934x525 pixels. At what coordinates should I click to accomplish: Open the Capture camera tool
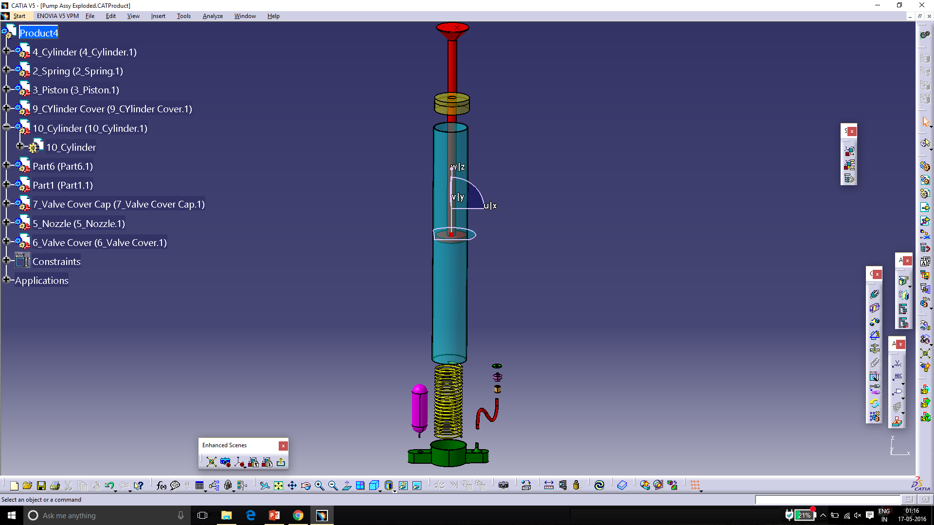point(503,485)
